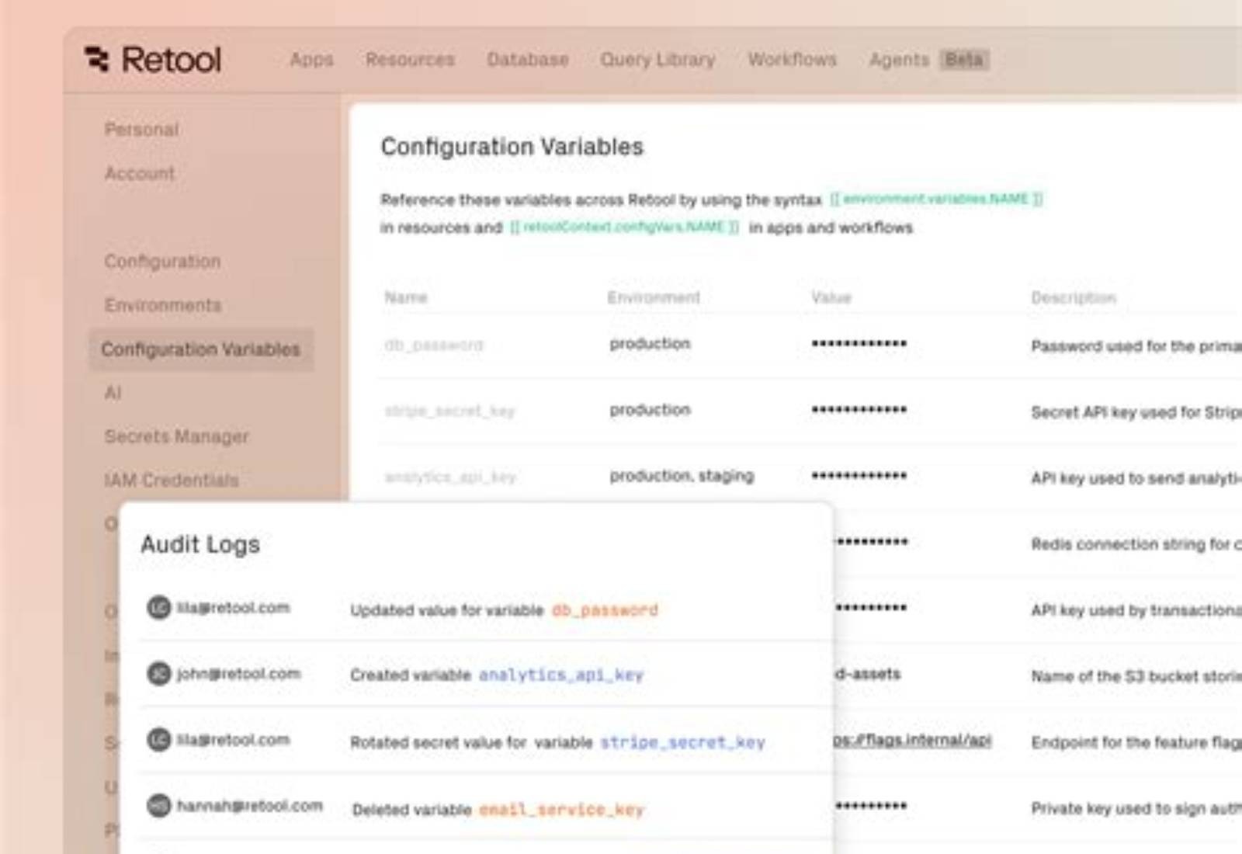The width and height of the screenshot is (1242, 854).
Task: Select Configuration Variables sidebar item
Action: (x=201, y=349)
